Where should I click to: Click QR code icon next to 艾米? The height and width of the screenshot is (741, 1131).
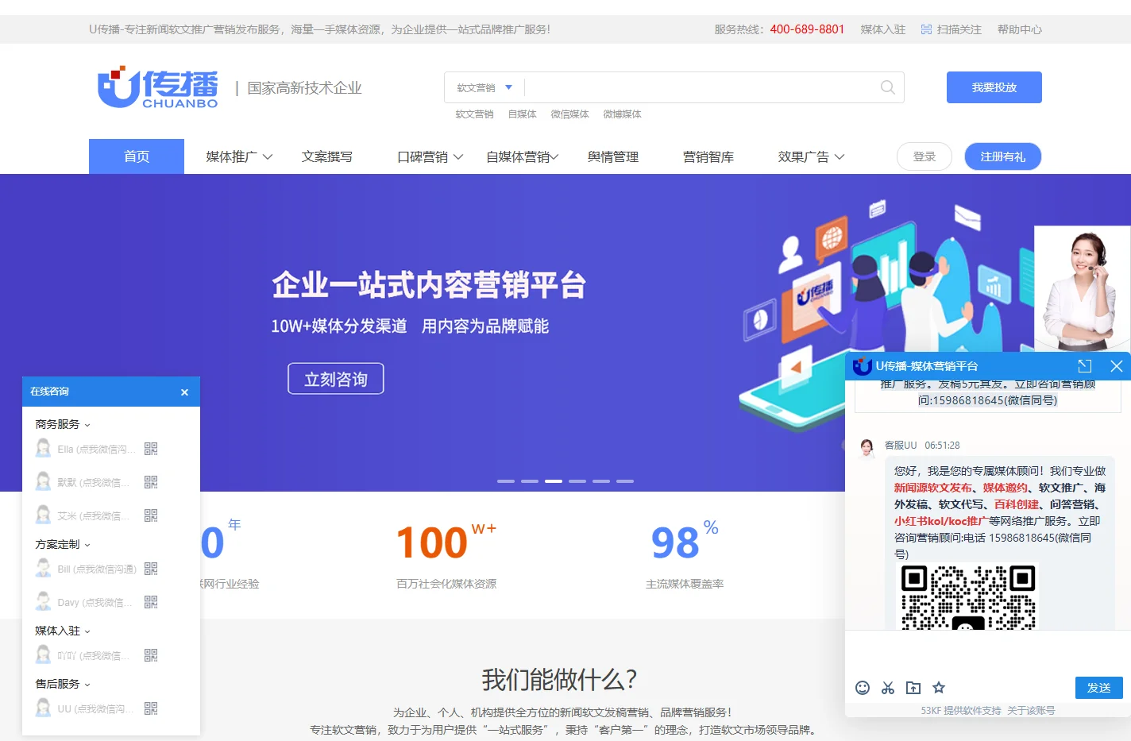point(151,515)
